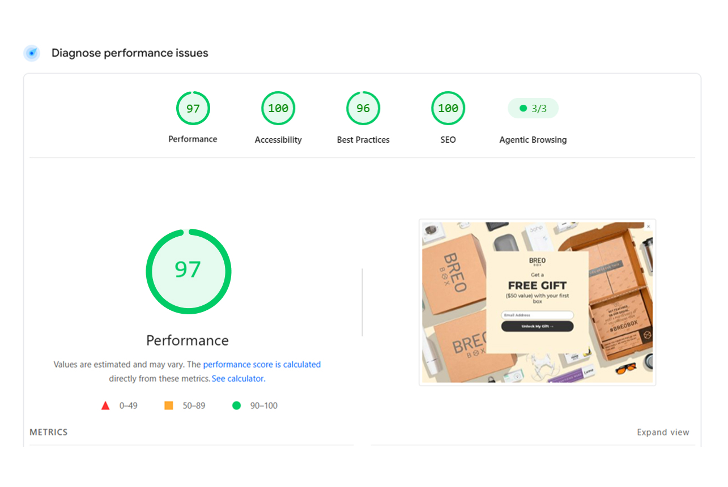Image resolution: width=728 pixels, height=487 pixels.
Task: Open the Performance 97 score gauge in top row
Action: (193, 108)
